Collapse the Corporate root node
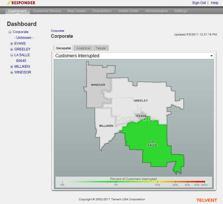This screenshot has height=204, width=223. [x=10, y=32]
